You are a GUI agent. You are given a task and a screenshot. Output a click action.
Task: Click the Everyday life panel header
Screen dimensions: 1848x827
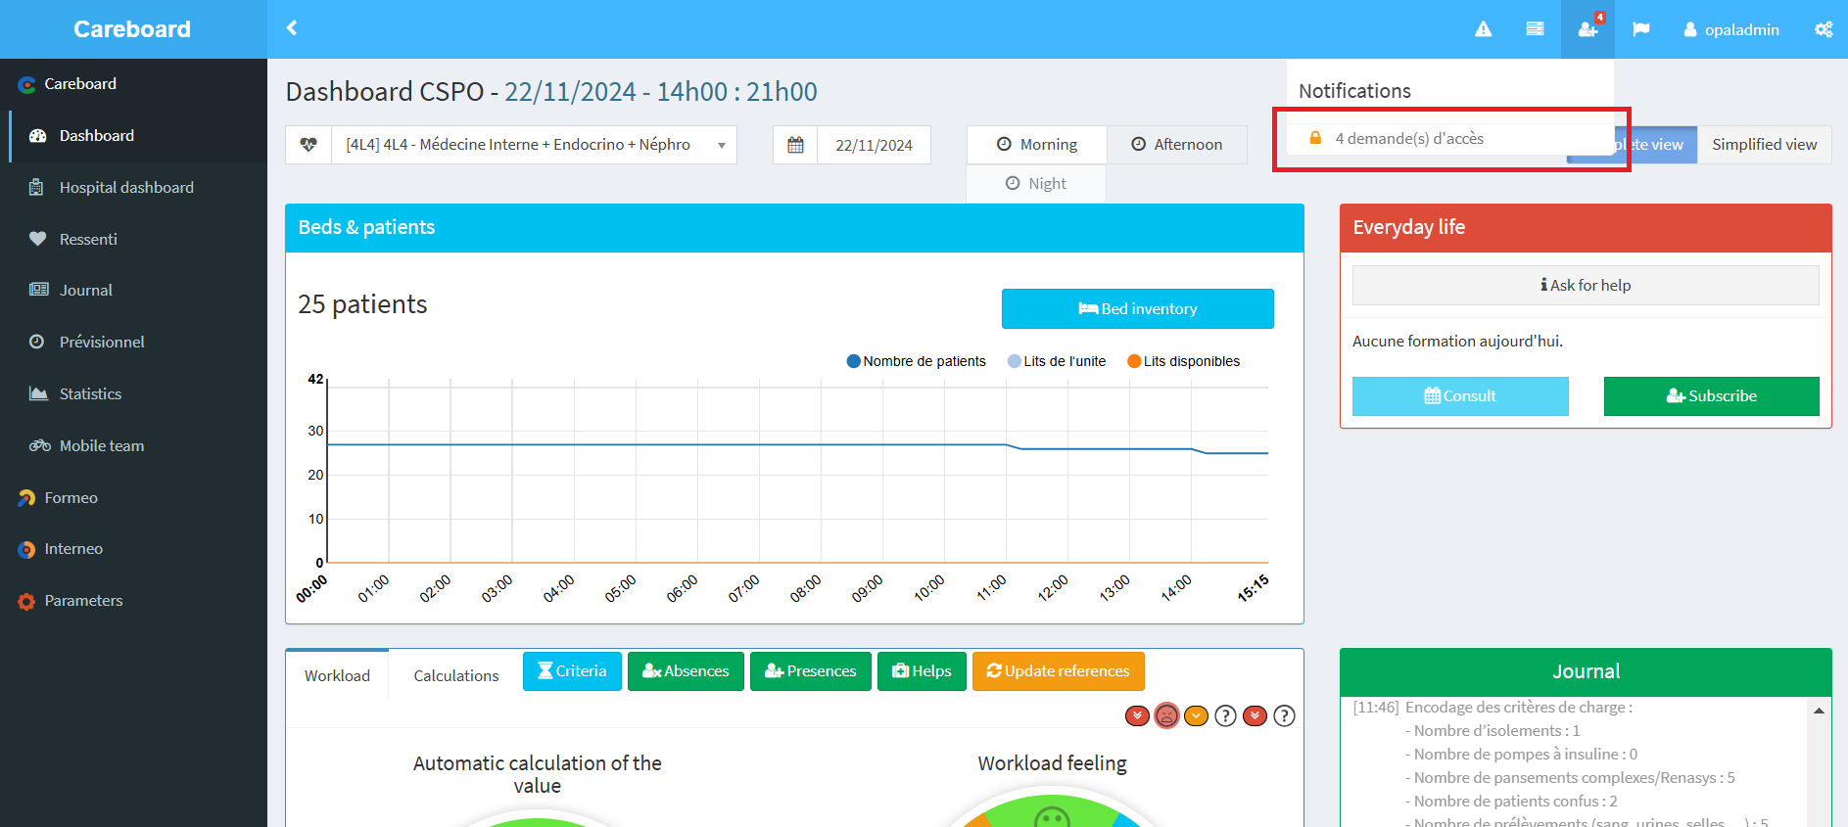tap(1586, 228)
